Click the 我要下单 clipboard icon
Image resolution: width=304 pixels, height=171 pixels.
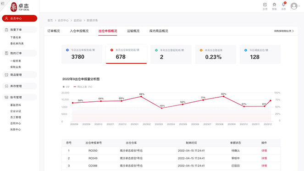[6, 30]
